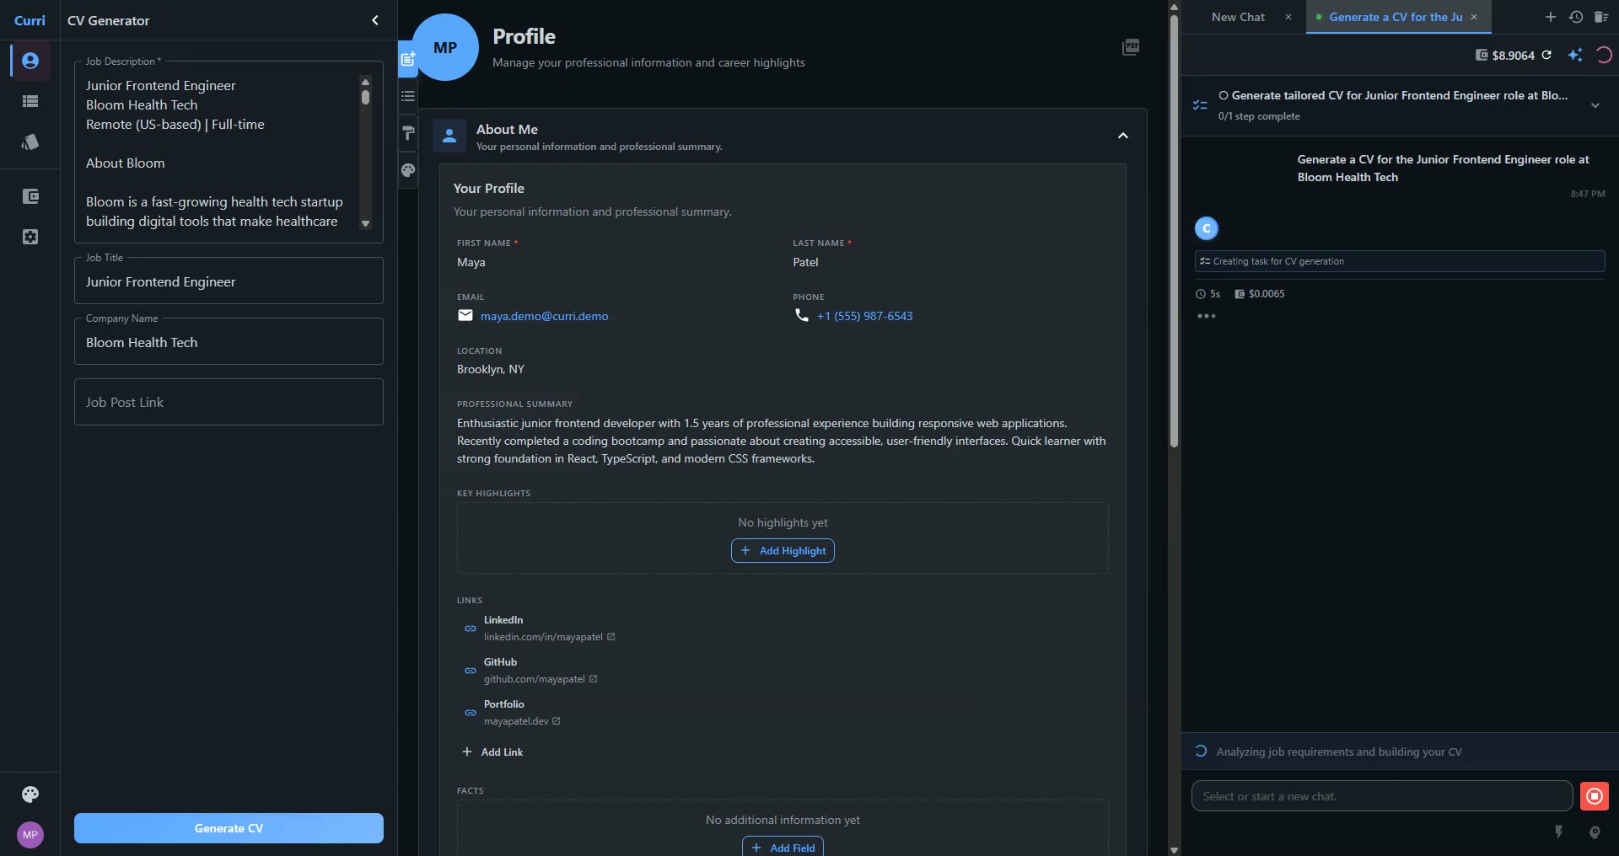The height and width of the screenshot is (856, 1619).
Task: Select the sections list icon in vertical strip
Action: (408, 96)
